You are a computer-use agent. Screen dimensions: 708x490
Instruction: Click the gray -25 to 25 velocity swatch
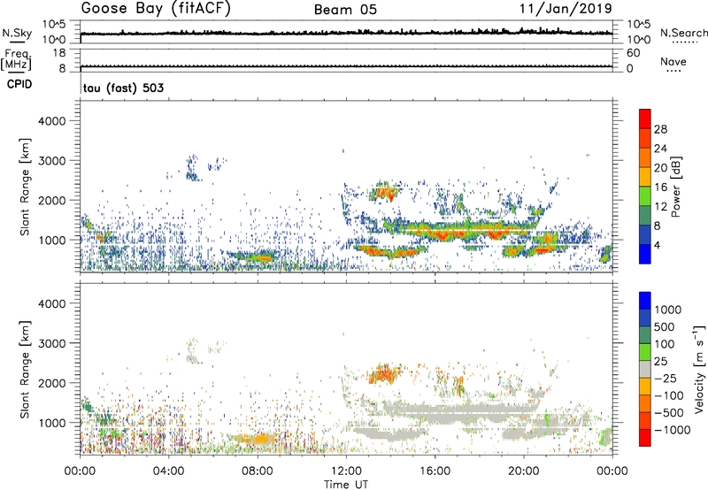click(x=645, y=369)
